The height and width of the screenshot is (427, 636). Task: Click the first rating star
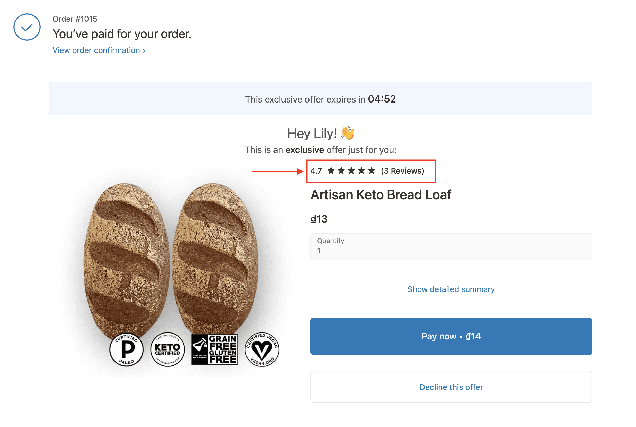pos(331,171)
